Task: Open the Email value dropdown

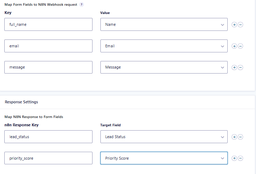Action: 164,46
